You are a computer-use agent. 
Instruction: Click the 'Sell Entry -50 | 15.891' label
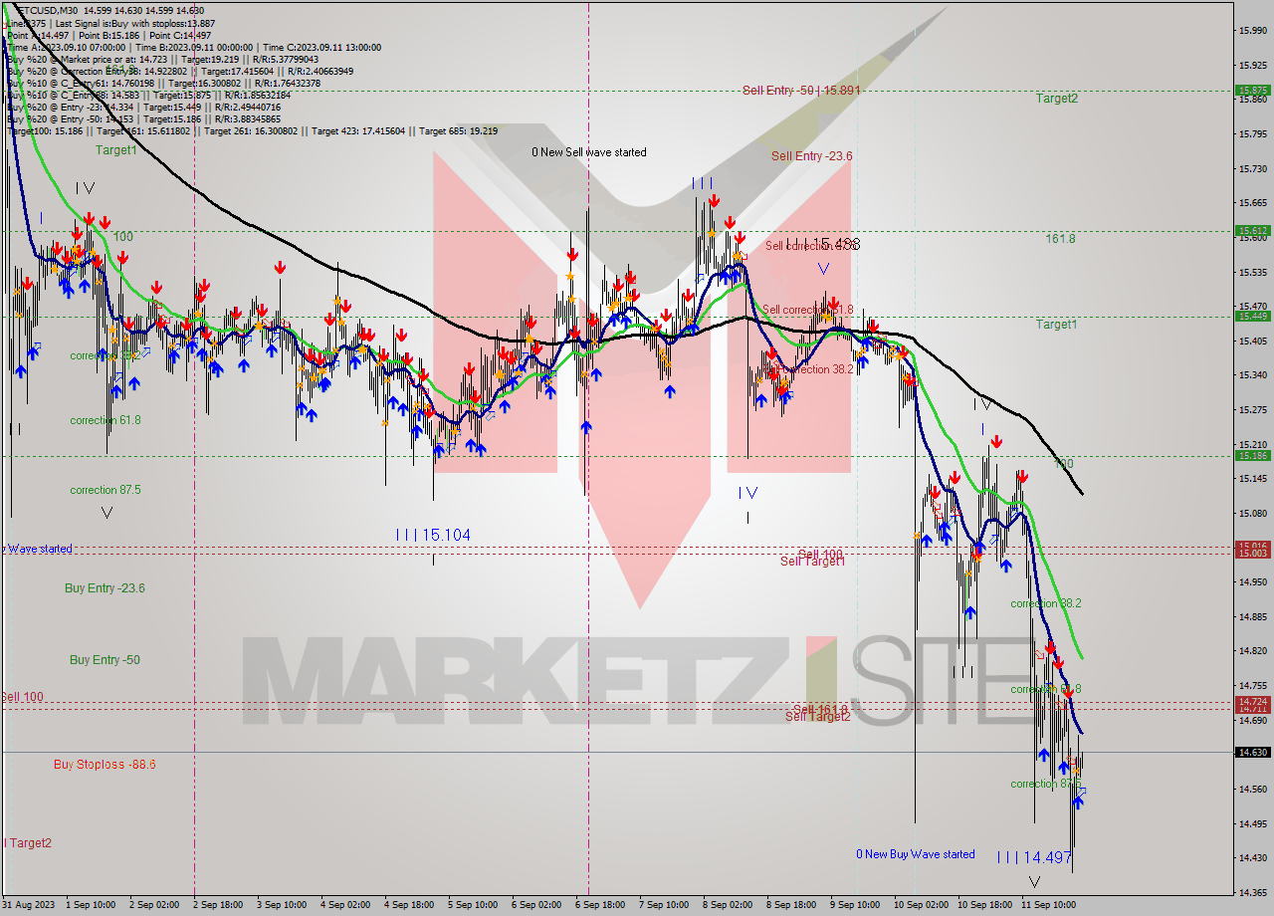click(x=801, y=90)
